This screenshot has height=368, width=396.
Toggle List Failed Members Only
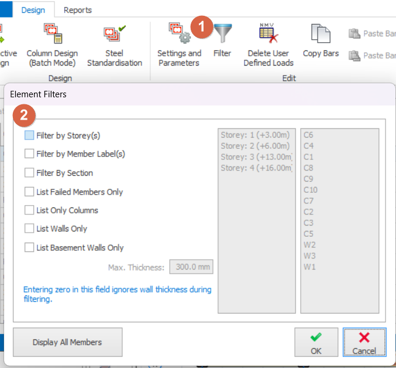(29, 192)
